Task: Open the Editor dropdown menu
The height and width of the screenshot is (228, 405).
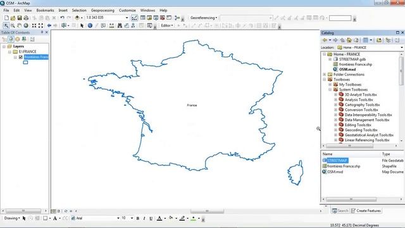Action: (167, 25)
